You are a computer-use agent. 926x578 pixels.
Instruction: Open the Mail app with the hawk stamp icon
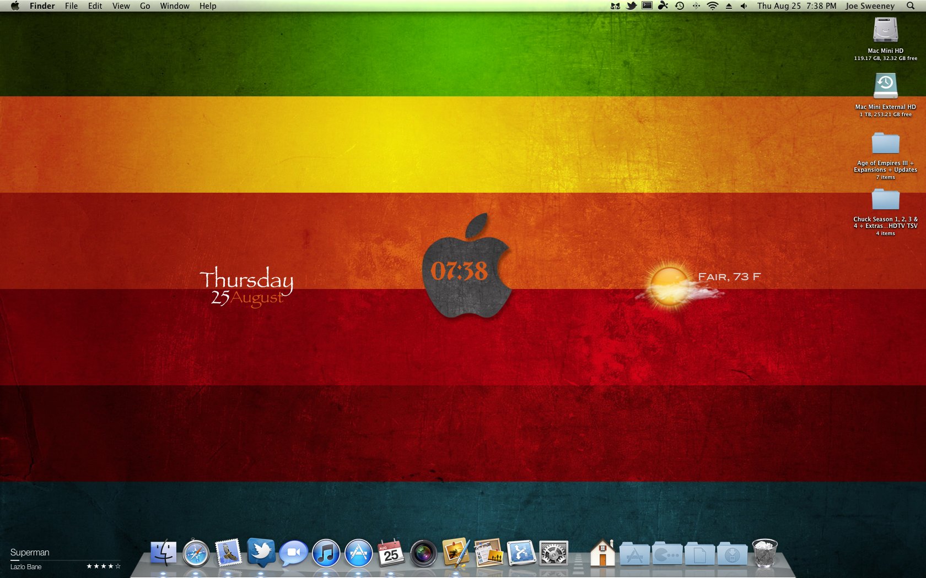(x=228, y=553)
